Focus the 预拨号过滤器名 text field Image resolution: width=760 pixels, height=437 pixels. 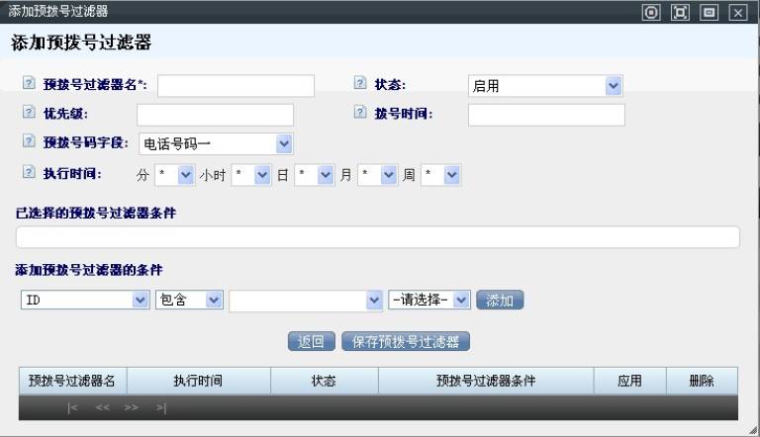click(236, 86)
